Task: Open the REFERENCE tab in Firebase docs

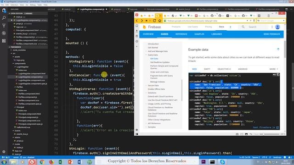Action: [181, 34]
